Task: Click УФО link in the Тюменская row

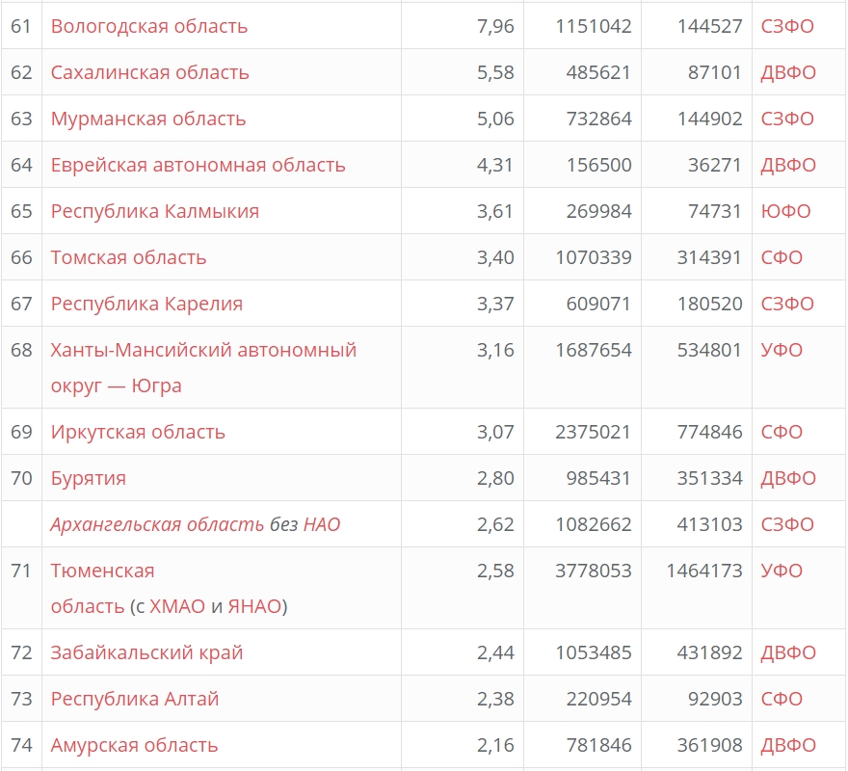Action: click(x=781, y=571)
